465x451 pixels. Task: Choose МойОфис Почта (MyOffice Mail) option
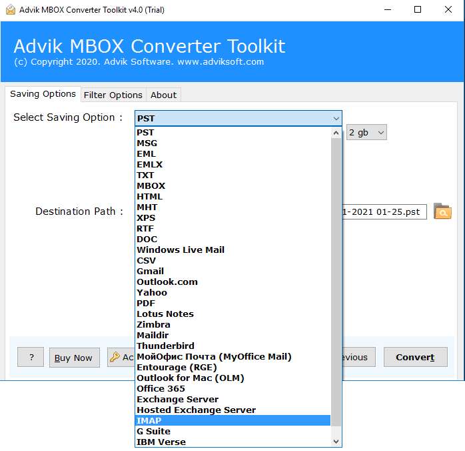pyautogui.click(x=232, y=357)
